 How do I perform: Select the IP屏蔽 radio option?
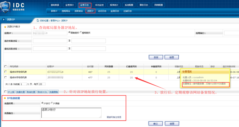tap(52, 103)
